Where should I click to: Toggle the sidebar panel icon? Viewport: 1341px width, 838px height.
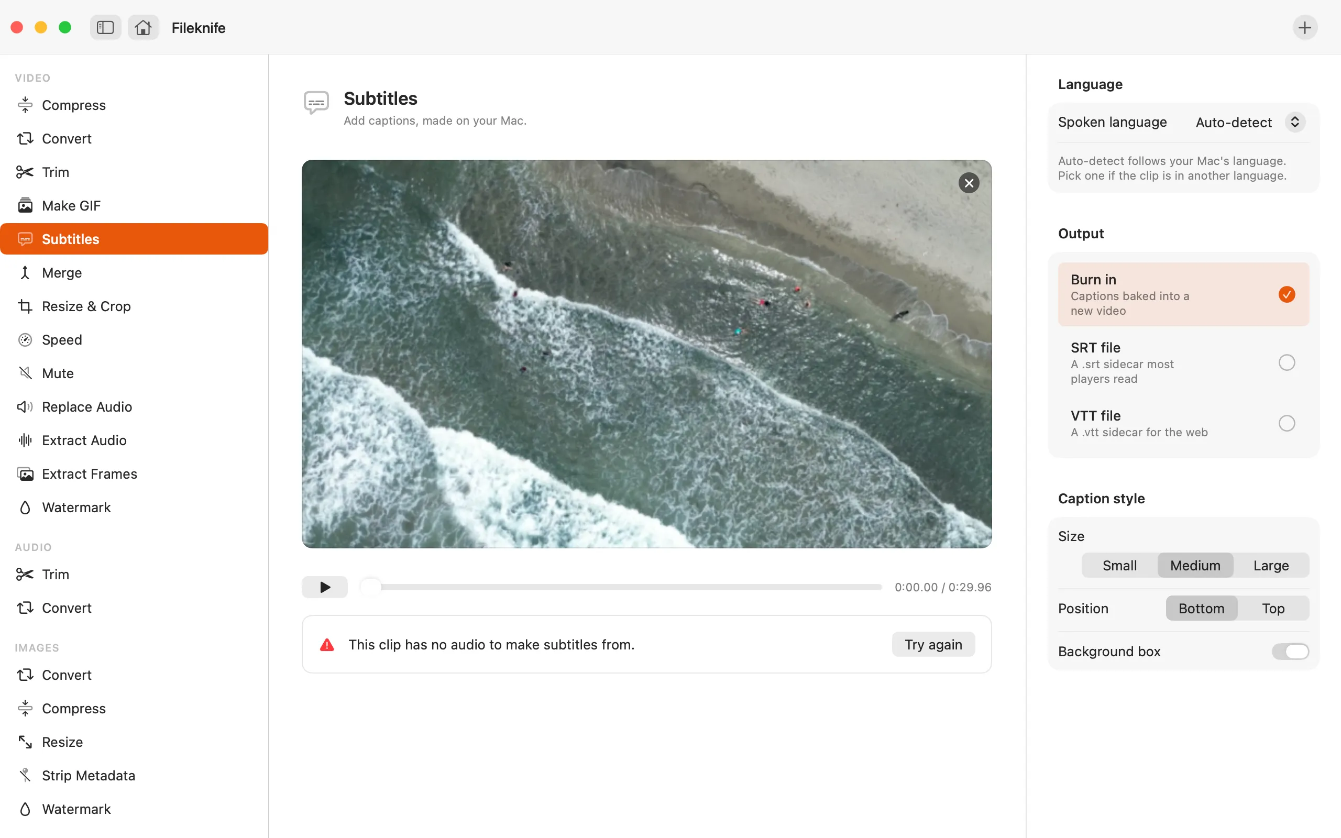coord(105,27)
